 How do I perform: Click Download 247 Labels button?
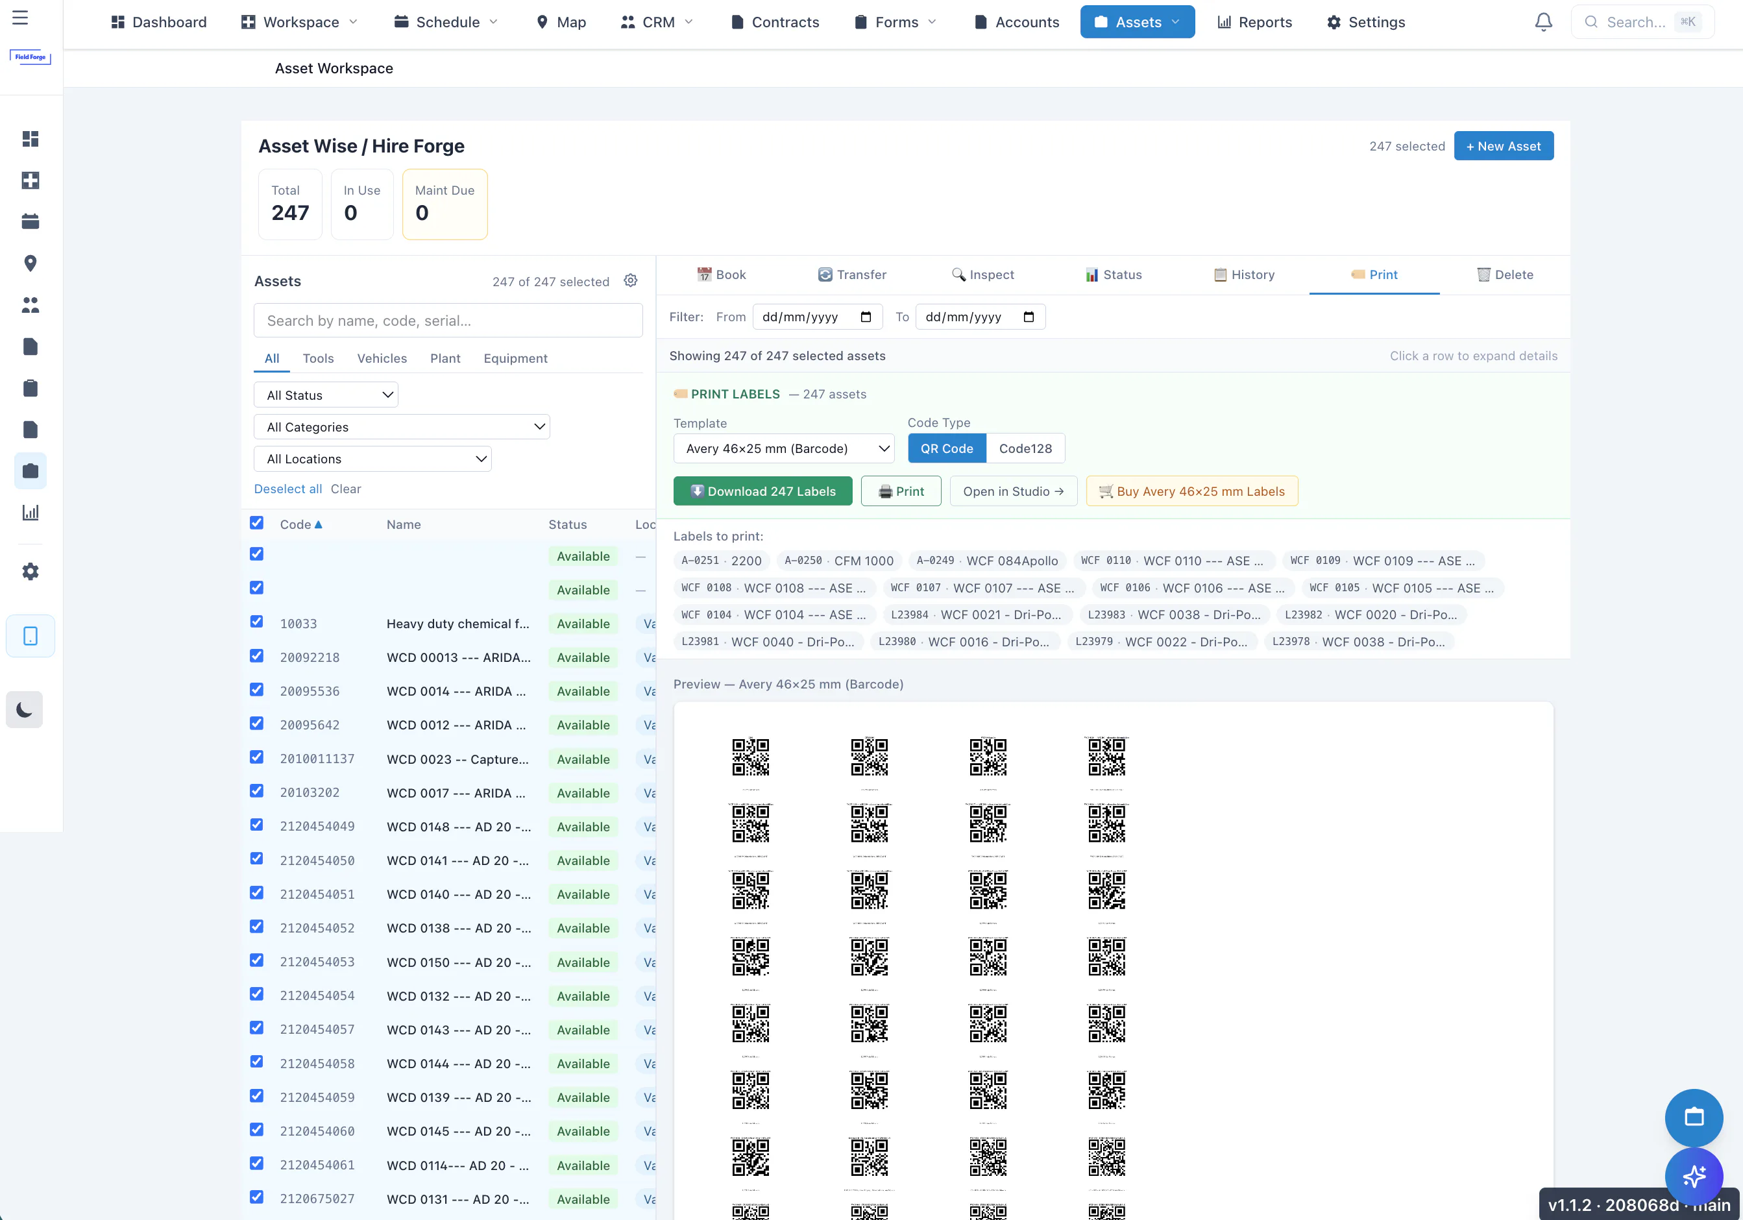click(763, 492)
